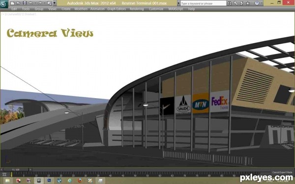Open the MAXScript menu
The height and width of the screenshot is (184, 295).
point(176,9)
